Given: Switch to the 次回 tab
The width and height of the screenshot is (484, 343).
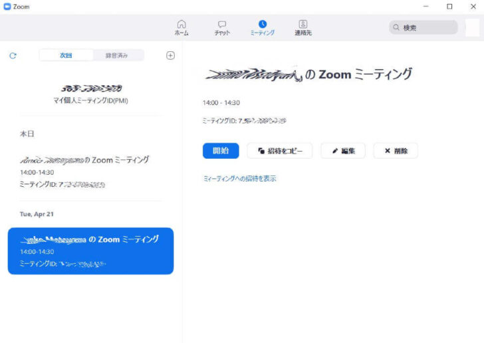Looking at the screenshot, I should click(65, 55).
